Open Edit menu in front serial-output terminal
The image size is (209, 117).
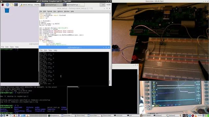point(45,50)
